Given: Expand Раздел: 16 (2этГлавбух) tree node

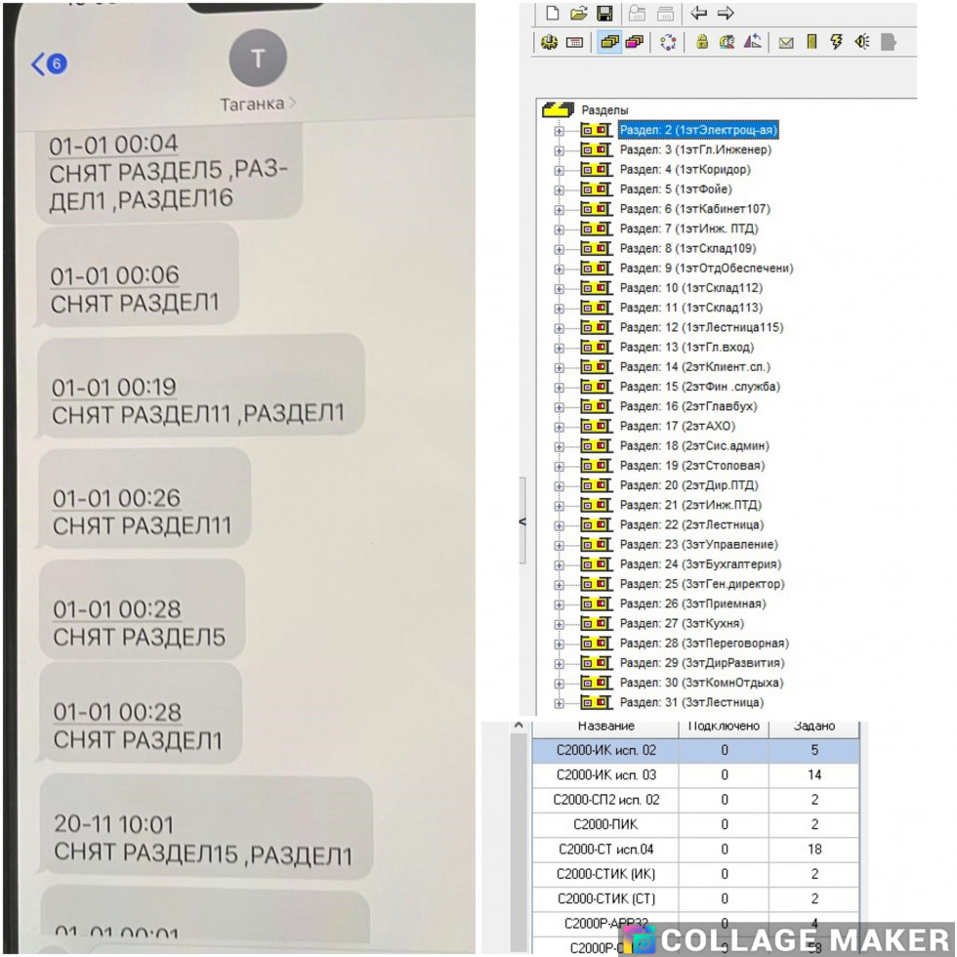Looking at the screenshot, I should pyautogui.click(x=560, y=406).
